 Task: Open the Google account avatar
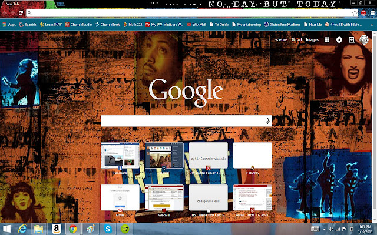(x=364, y=40)
